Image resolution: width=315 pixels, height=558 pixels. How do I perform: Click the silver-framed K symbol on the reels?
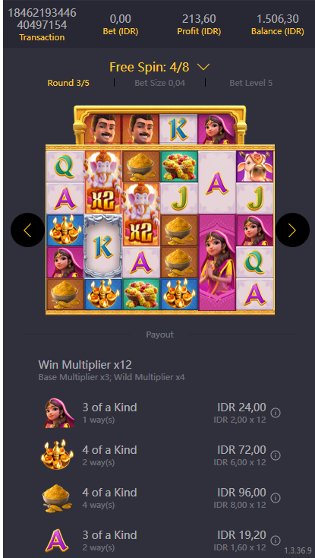tap(103, 246)
